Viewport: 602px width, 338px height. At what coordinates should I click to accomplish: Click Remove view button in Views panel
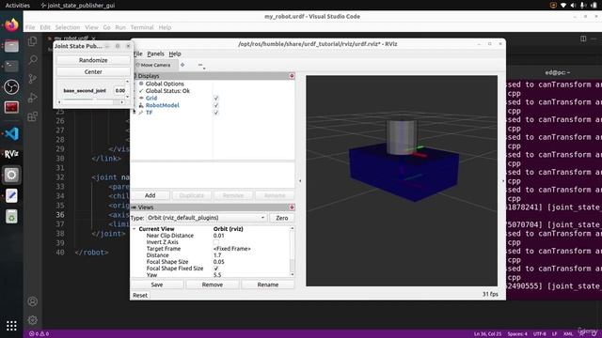click(213, 284)
